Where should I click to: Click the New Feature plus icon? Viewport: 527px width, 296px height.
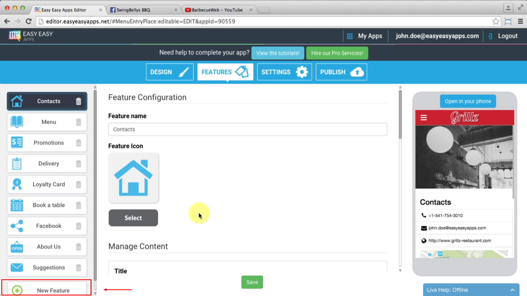click(17, 290)
